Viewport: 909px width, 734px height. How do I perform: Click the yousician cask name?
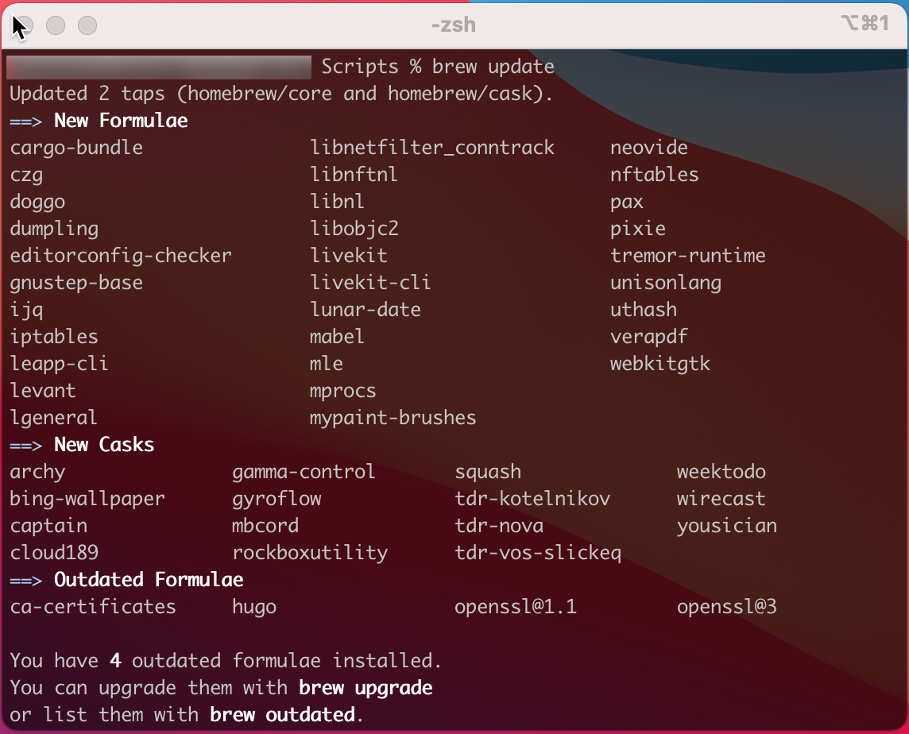727,526
